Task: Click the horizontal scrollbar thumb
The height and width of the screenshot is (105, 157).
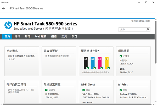Action: [x=77, y=104]
